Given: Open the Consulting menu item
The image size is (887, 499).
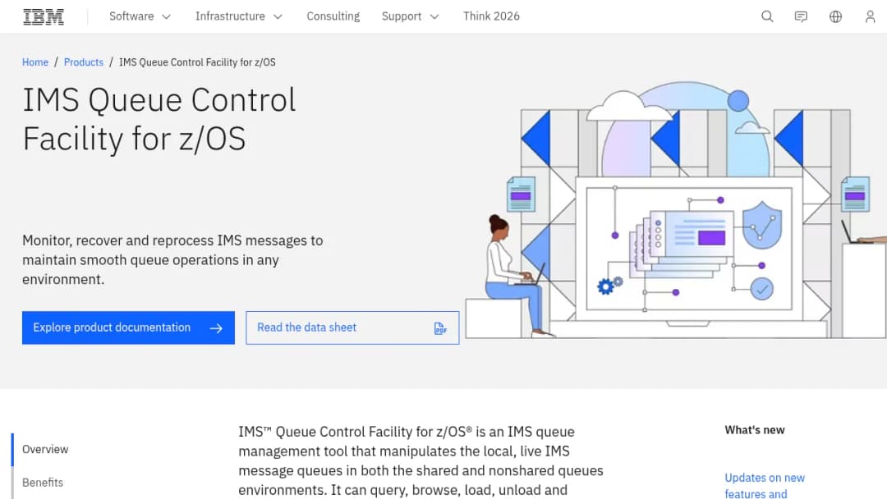Looking at the screenshot, I should click(333, 16).
